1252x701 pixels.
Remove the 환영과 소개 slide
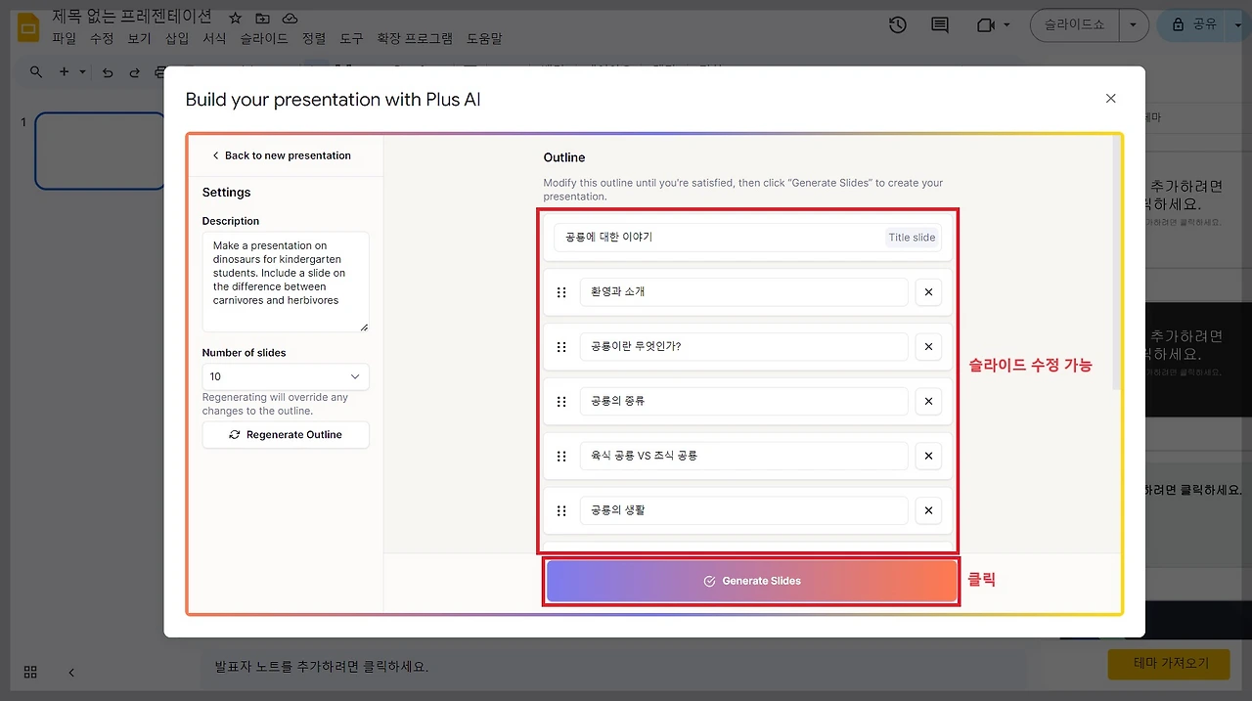(928, 292)
